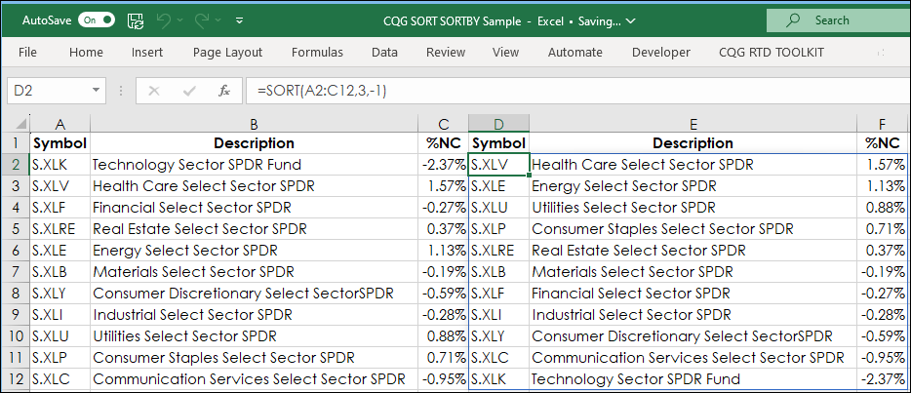Toggle the AutoSave switch

[x=96, y=20]
